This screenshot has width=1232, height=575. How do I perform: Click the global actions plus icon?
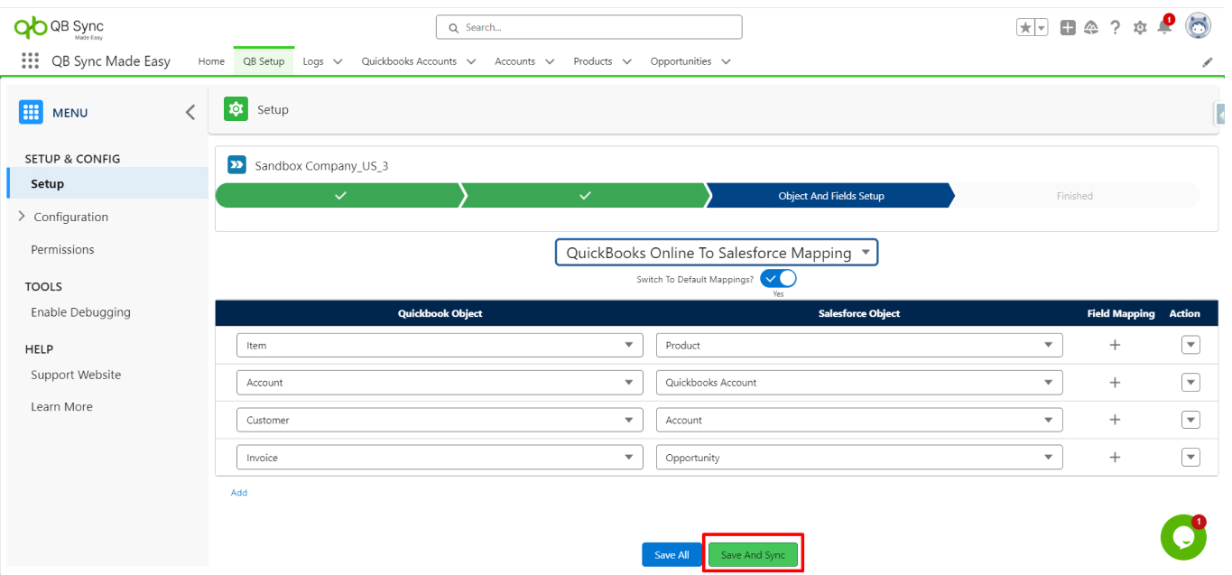point(1068,28)
